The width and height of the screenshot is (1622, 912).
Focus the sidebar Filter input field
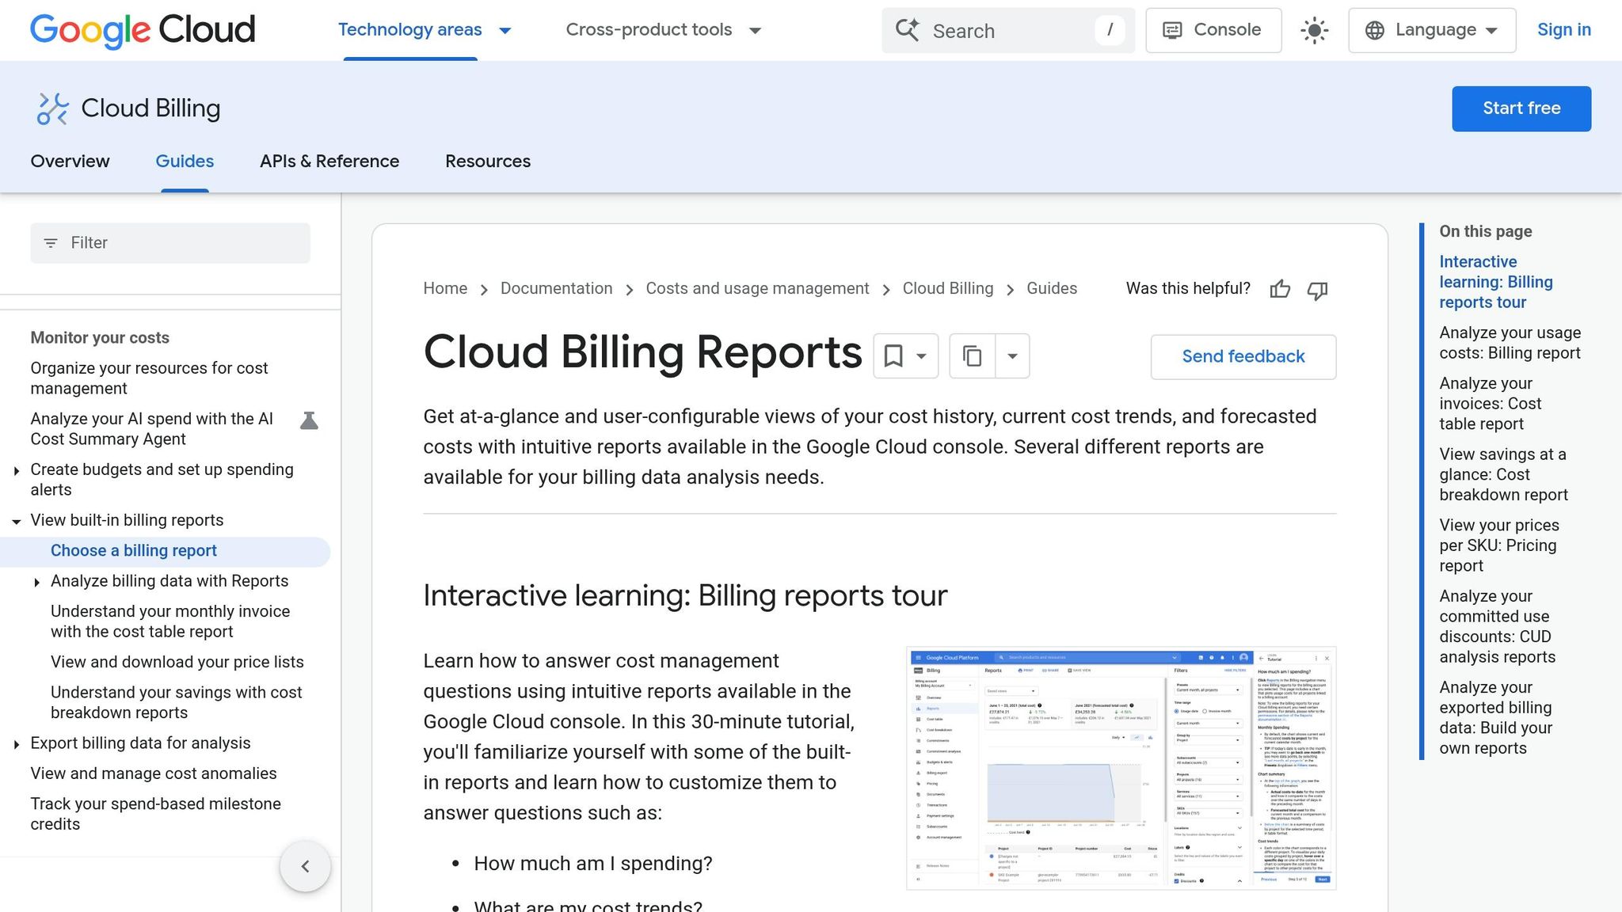170,243
